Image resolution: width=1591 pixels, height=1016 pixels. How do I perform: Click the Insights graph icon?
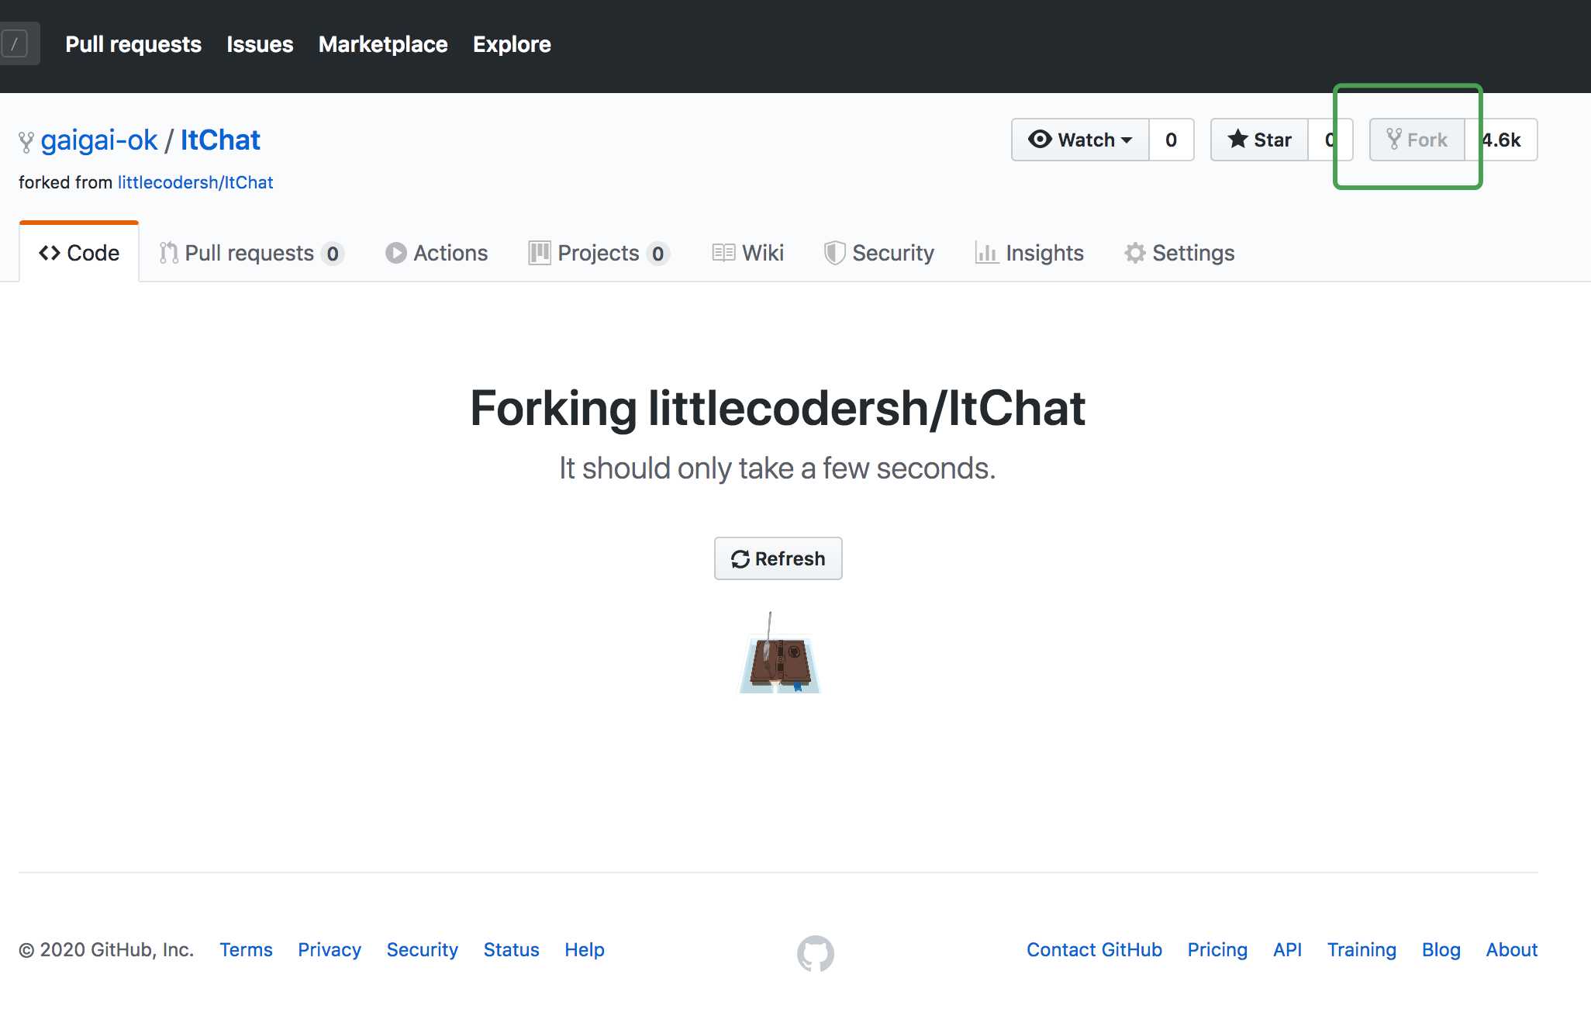(x=986, y=253)
